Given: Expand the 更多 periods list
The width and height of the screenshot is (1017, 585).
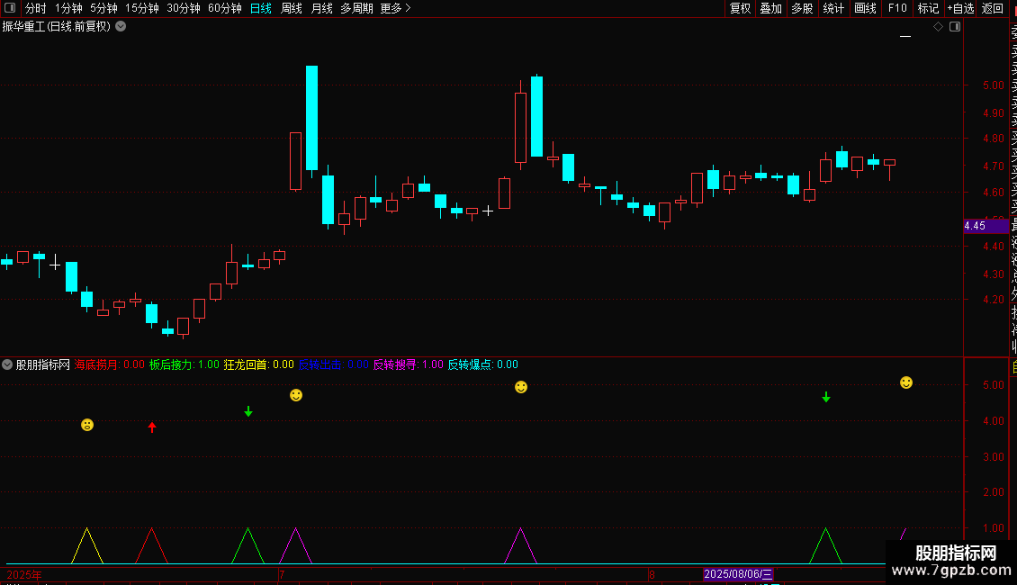Looking at the screenshot, I should [396, 8].
